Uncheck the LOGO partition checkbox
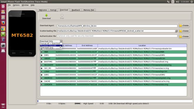 pyautogui.click(x=41, y=72)
